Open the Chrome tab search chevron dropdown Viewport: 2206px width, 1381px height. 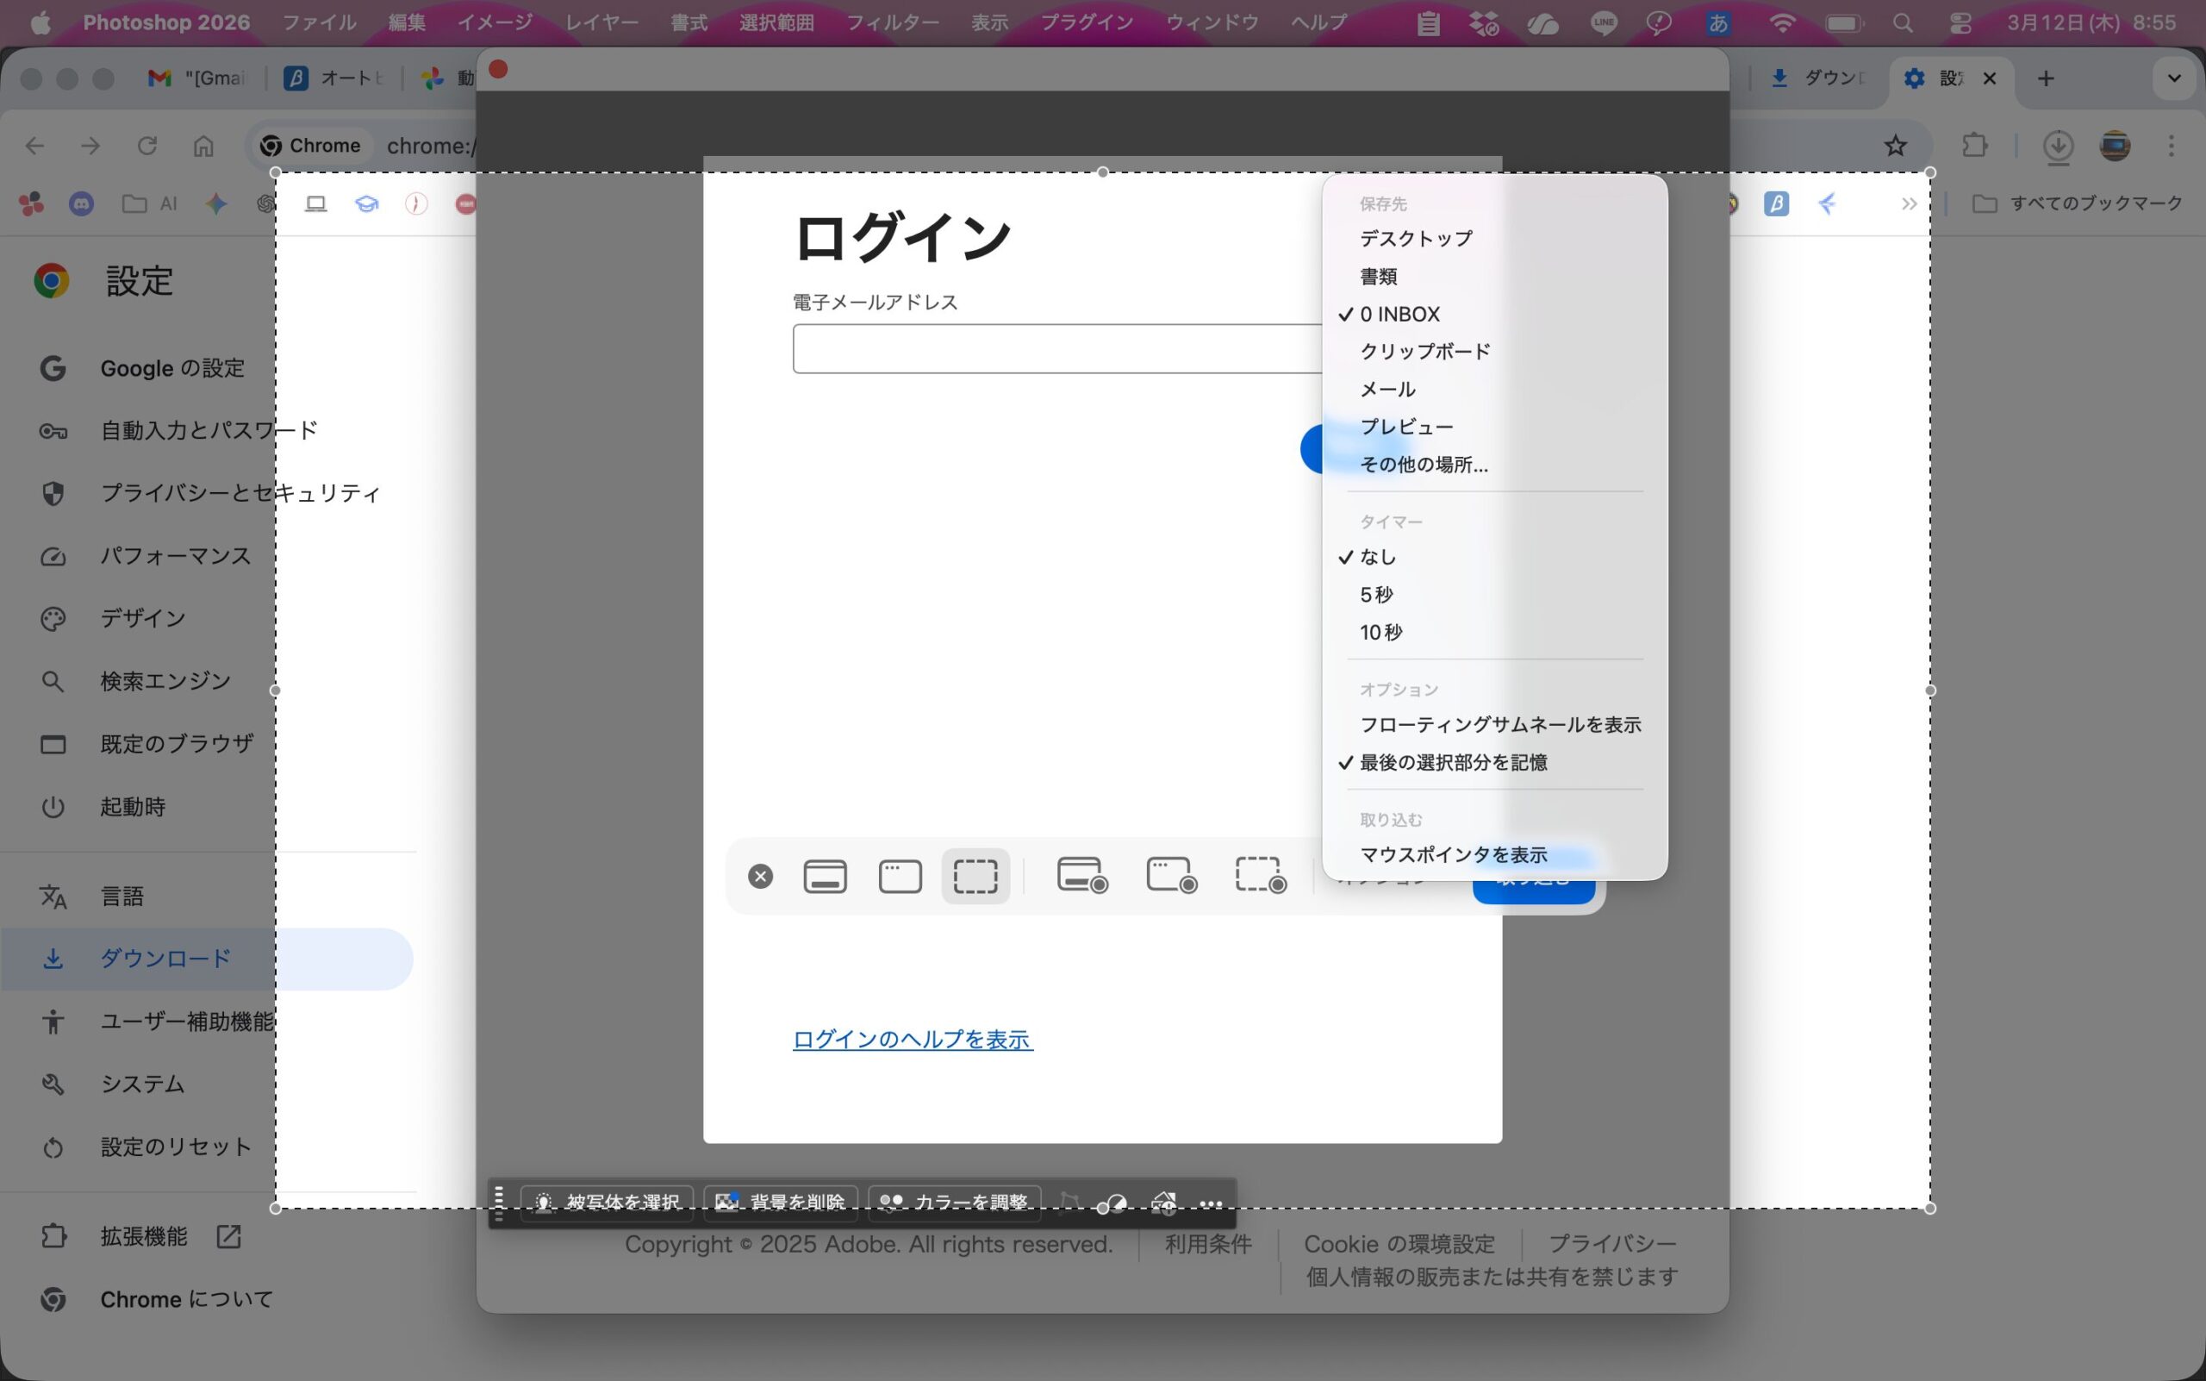2174,78
